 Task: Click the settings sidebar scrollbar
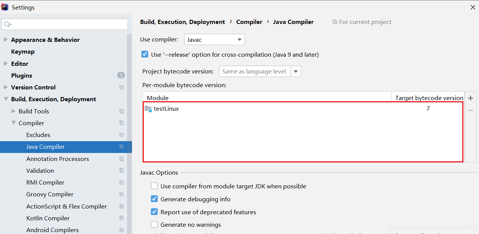129,114
